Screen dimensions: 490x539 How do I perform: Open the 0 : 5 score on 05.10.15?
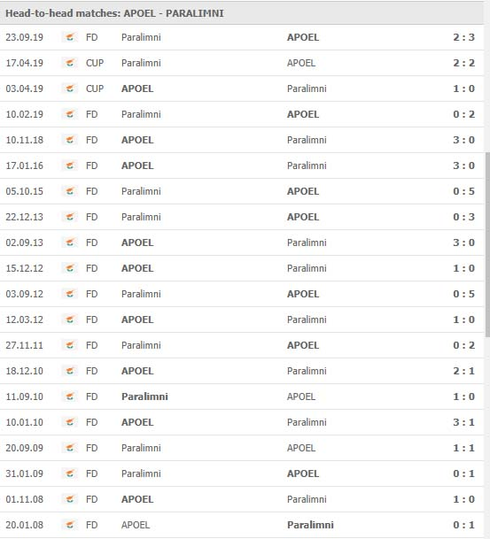coord(463,191)
